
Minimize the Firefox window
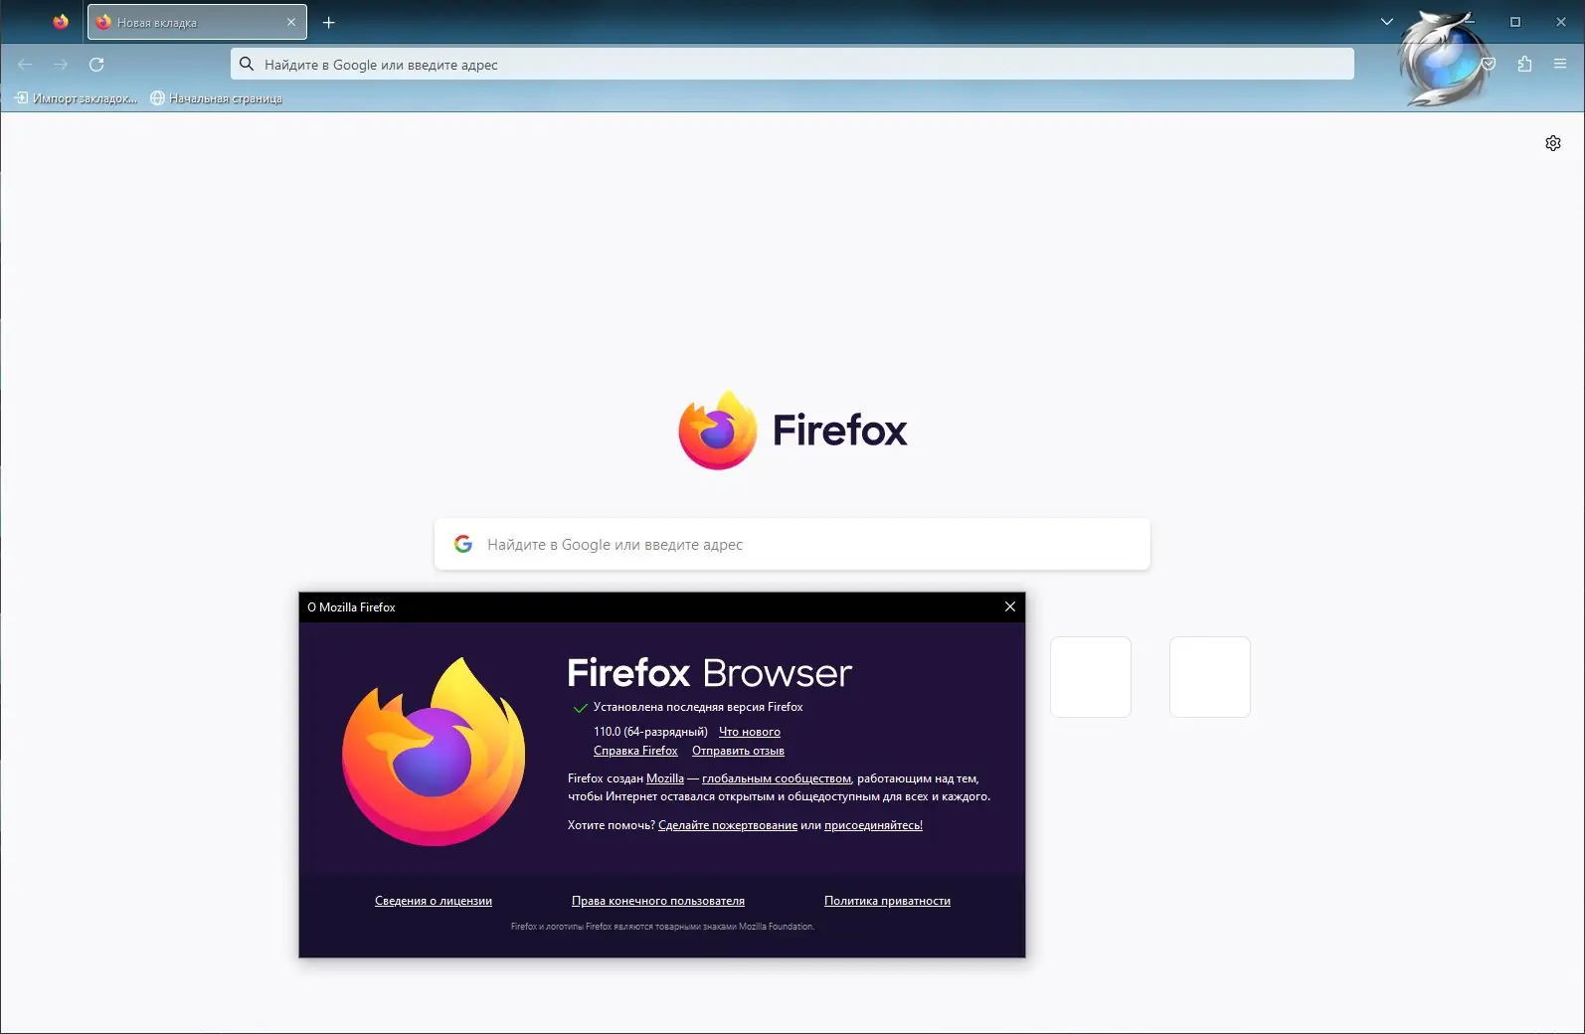coord(1470,22)
